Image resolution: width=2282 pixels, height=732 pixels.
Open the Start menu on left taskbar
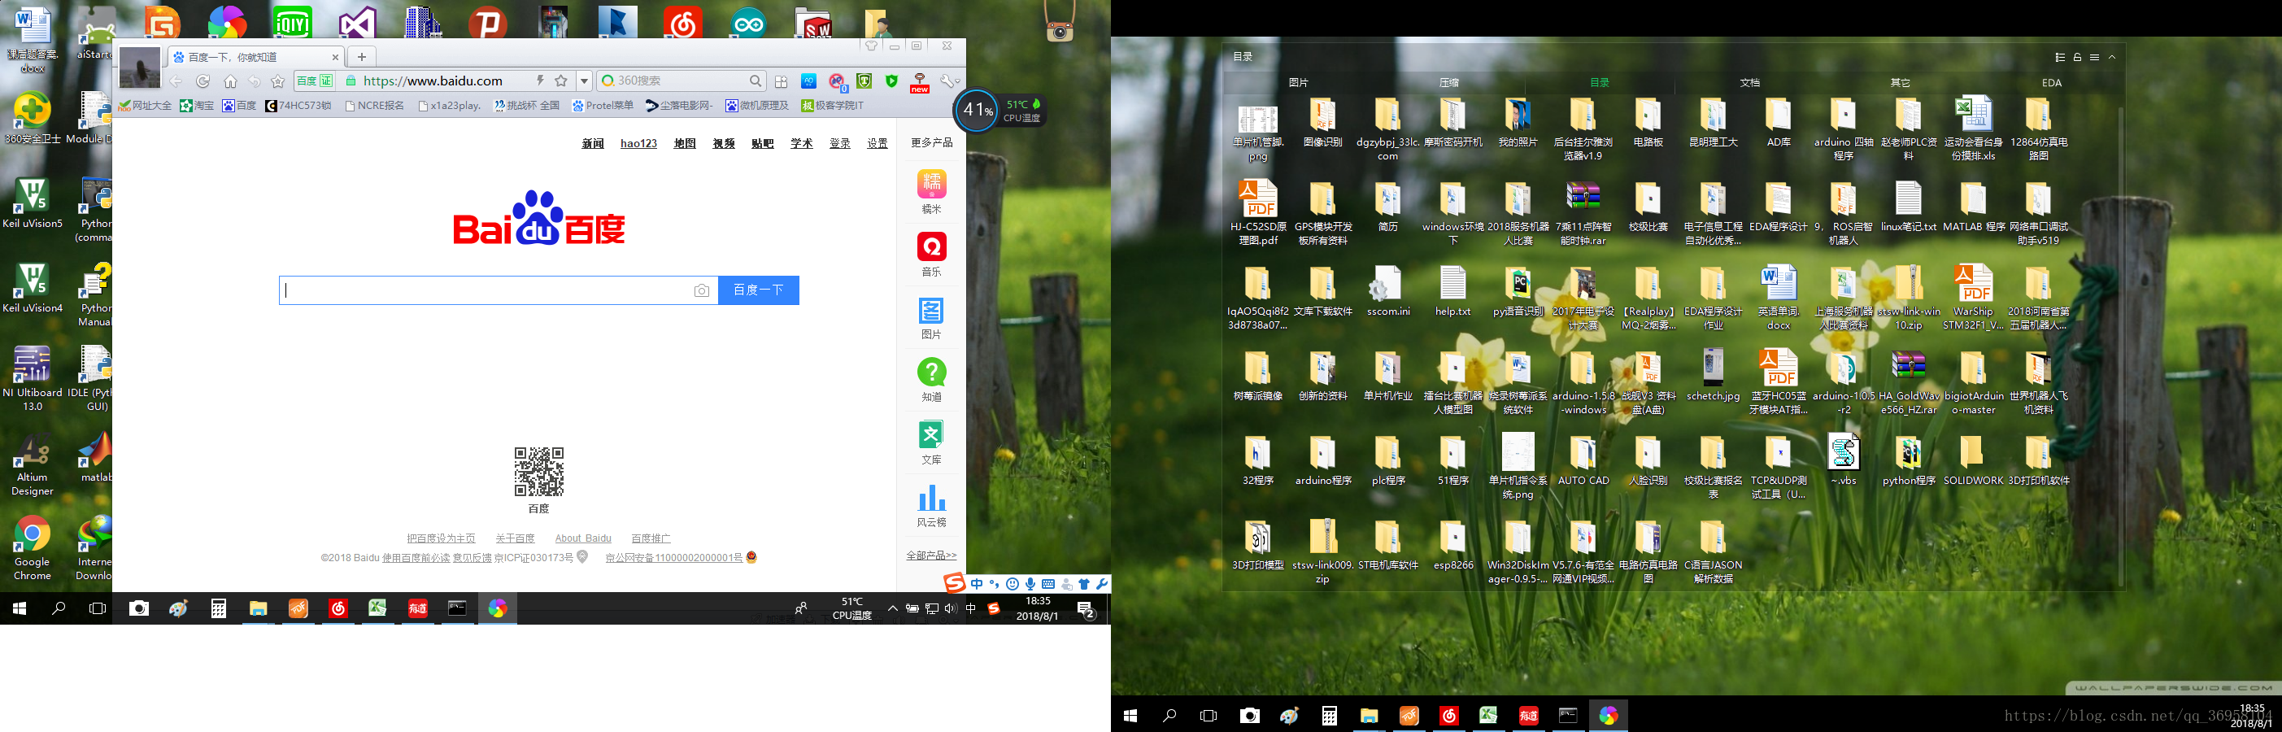20,609
